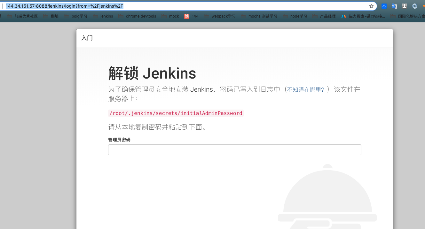Click inside the 管理员密码 password field

(234, 150)
